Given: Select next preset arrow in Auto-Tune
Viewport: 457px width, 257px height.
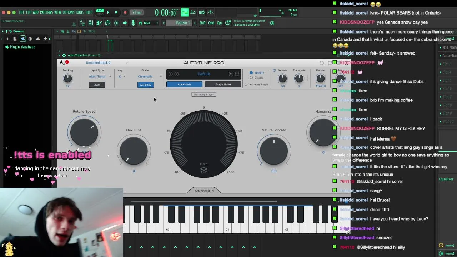Looking at the screenshot, I should (176, 74).
